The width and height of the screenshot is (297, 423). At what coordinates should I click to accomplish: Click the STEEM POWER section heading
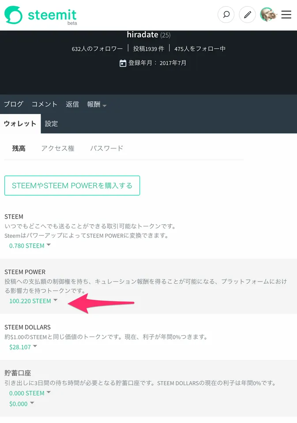coord(25,272)
